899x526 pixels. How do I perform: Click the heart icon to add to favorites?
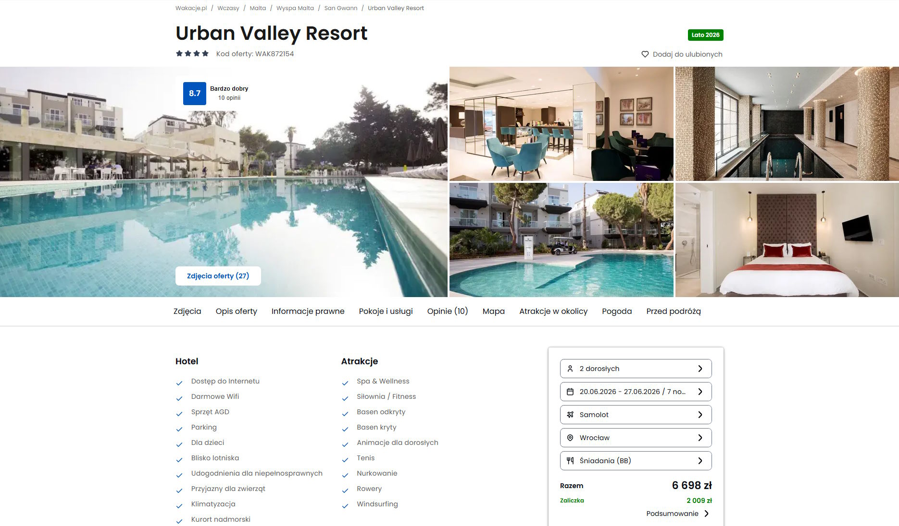(645, 54)
